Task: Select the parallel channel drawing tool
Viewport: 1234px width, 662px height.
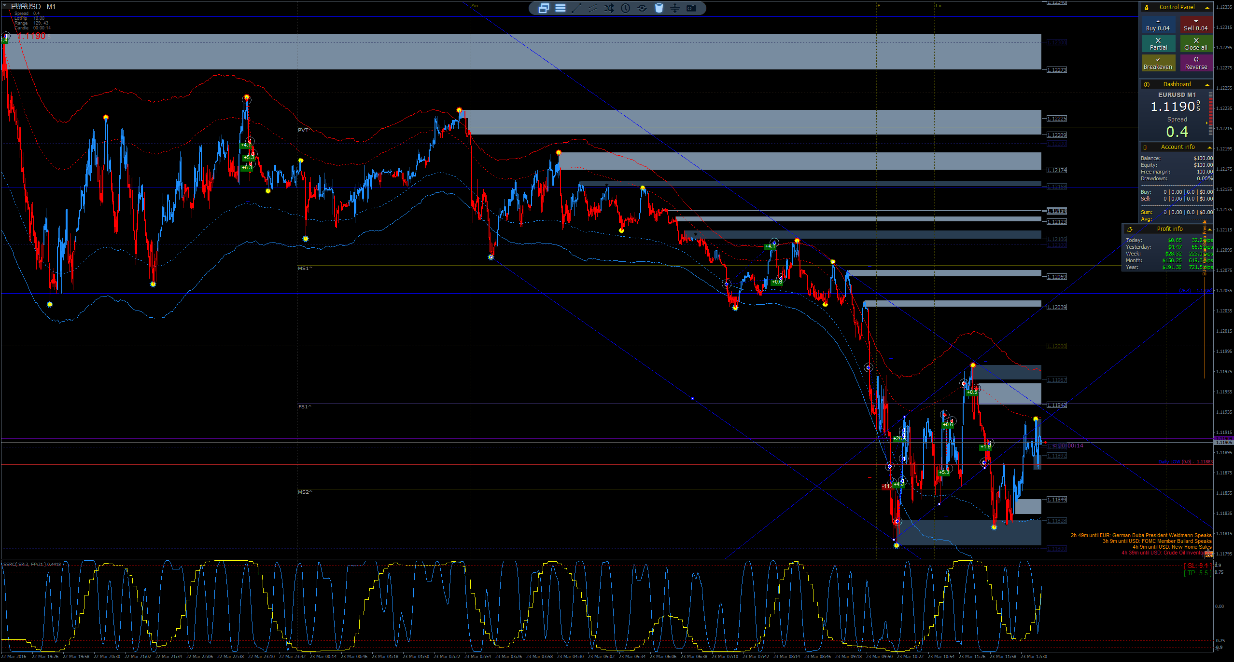Action: 593,8
